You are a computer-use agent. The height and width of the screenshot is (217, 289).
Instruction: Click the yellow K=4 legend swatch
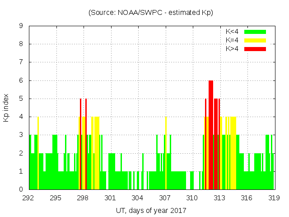click(x=255, y=40)
